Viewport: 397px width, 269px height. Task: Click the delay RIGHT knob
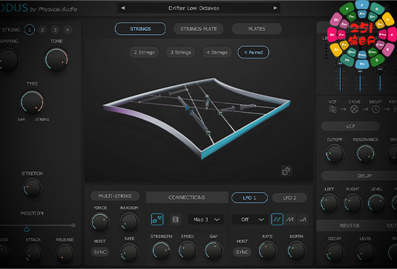[x=352, y=203]
